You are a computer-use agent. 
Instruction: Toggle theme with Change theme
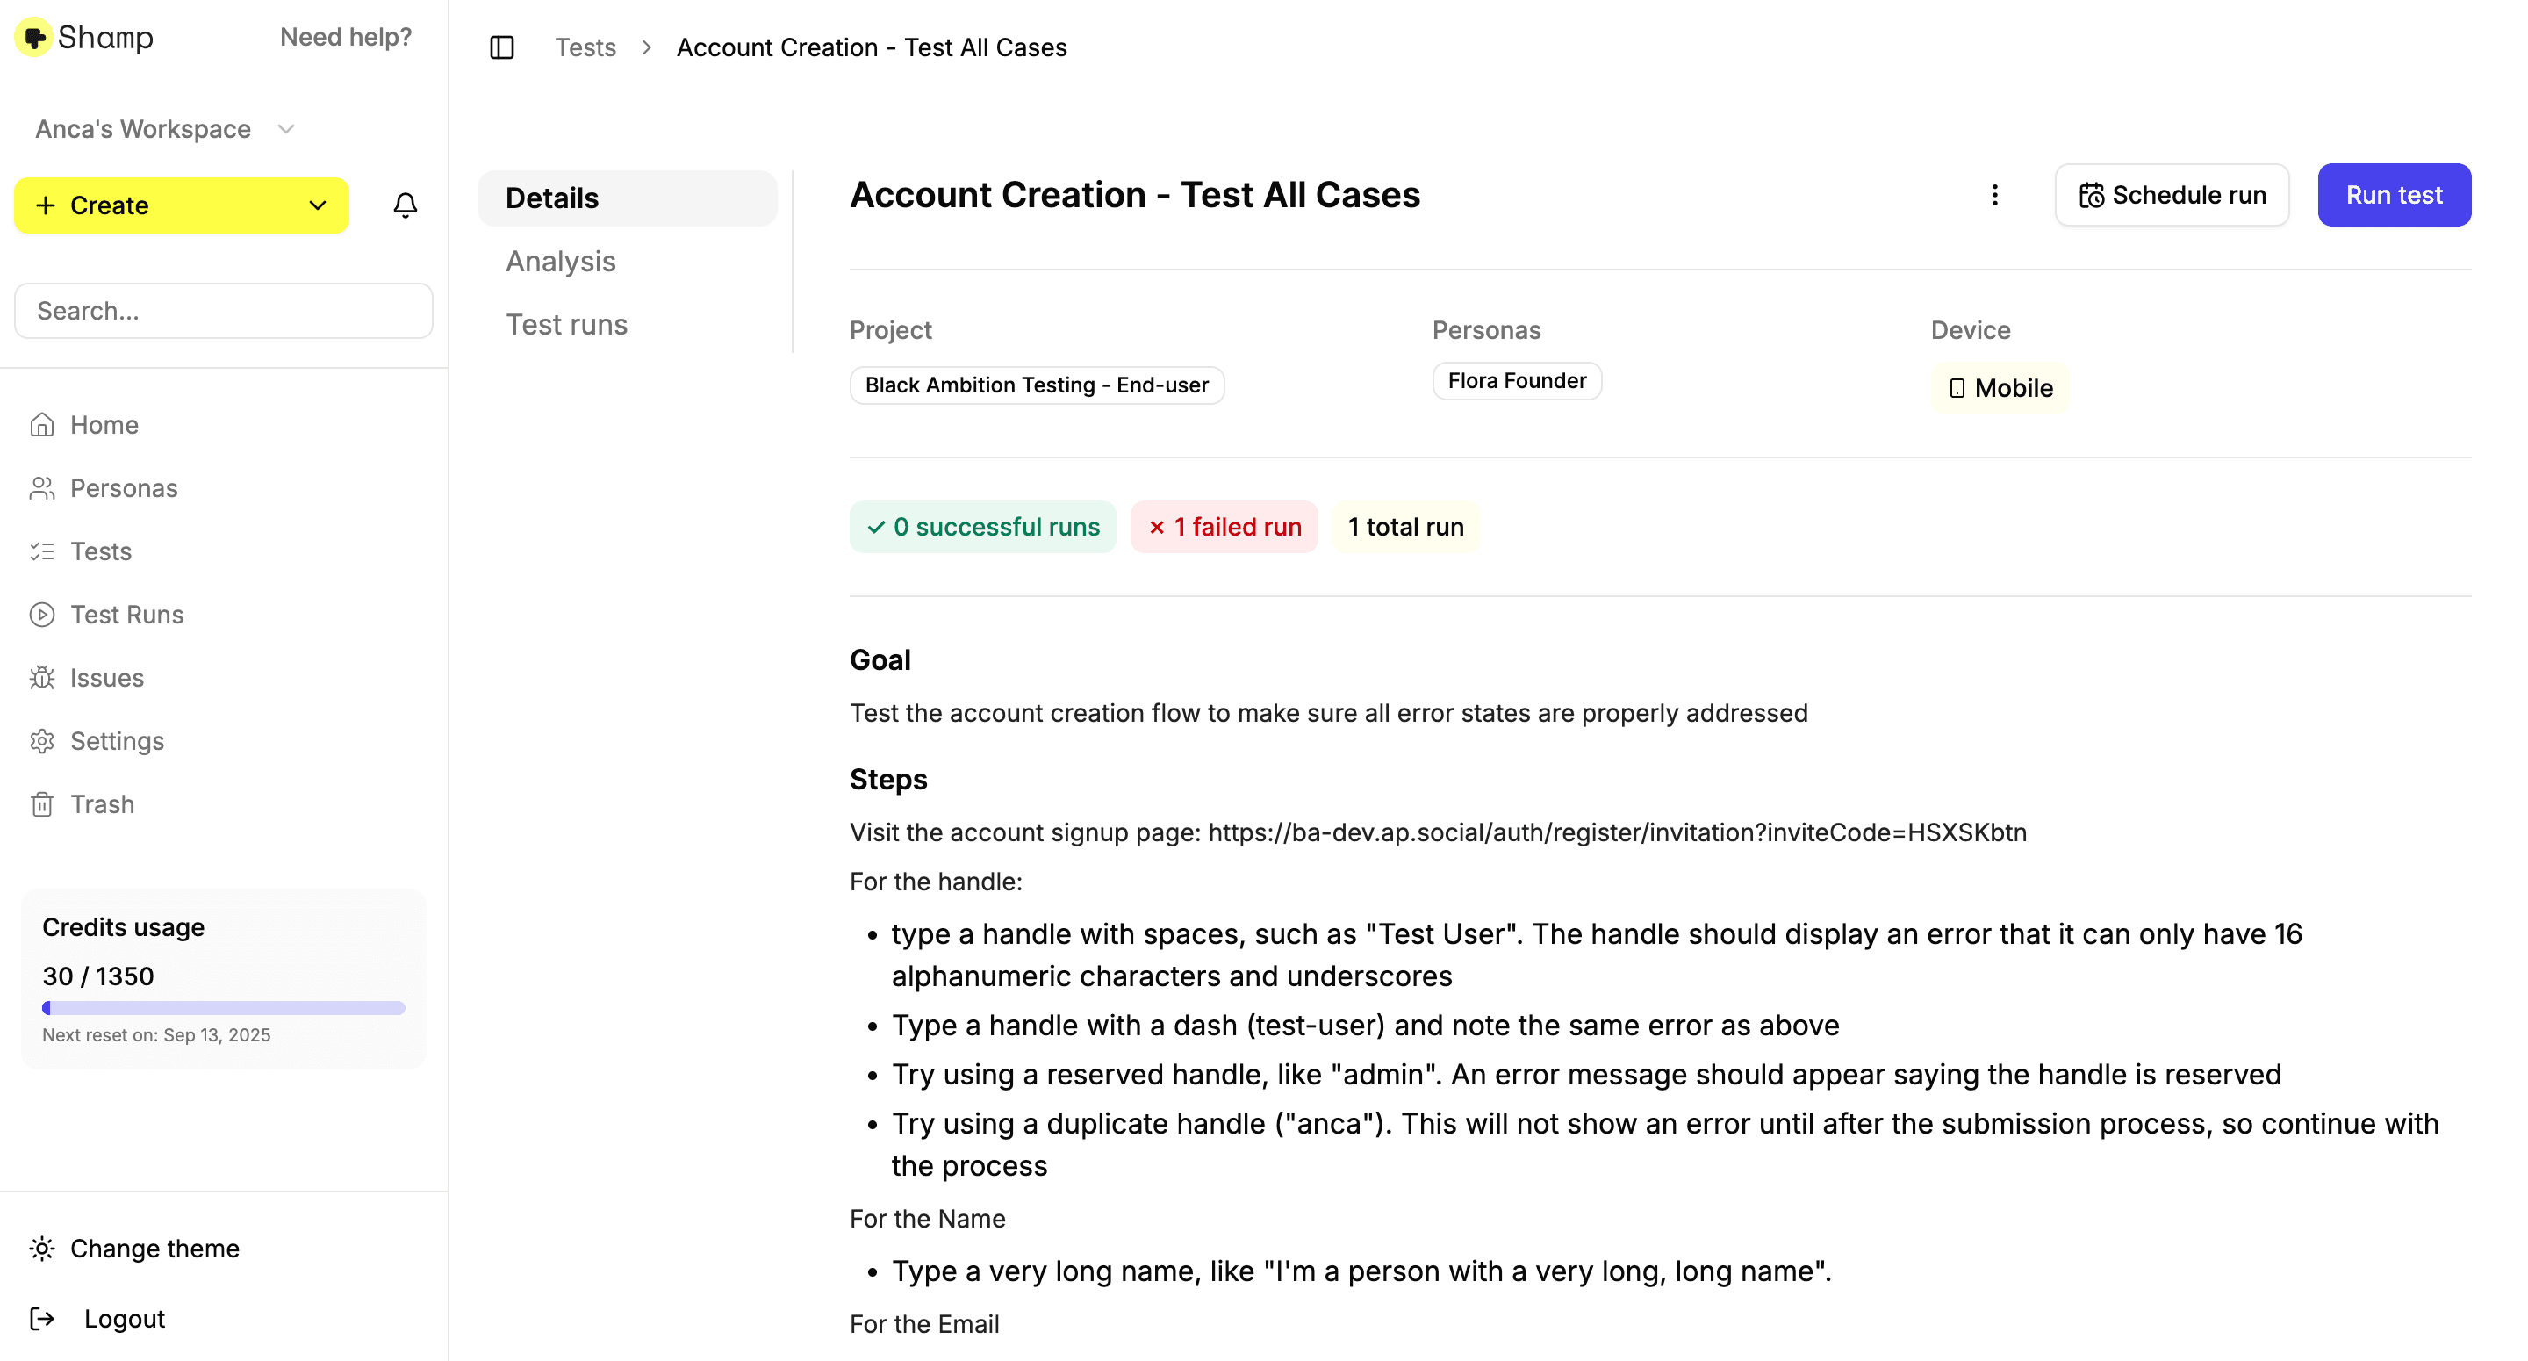(x=153, y=1248)
